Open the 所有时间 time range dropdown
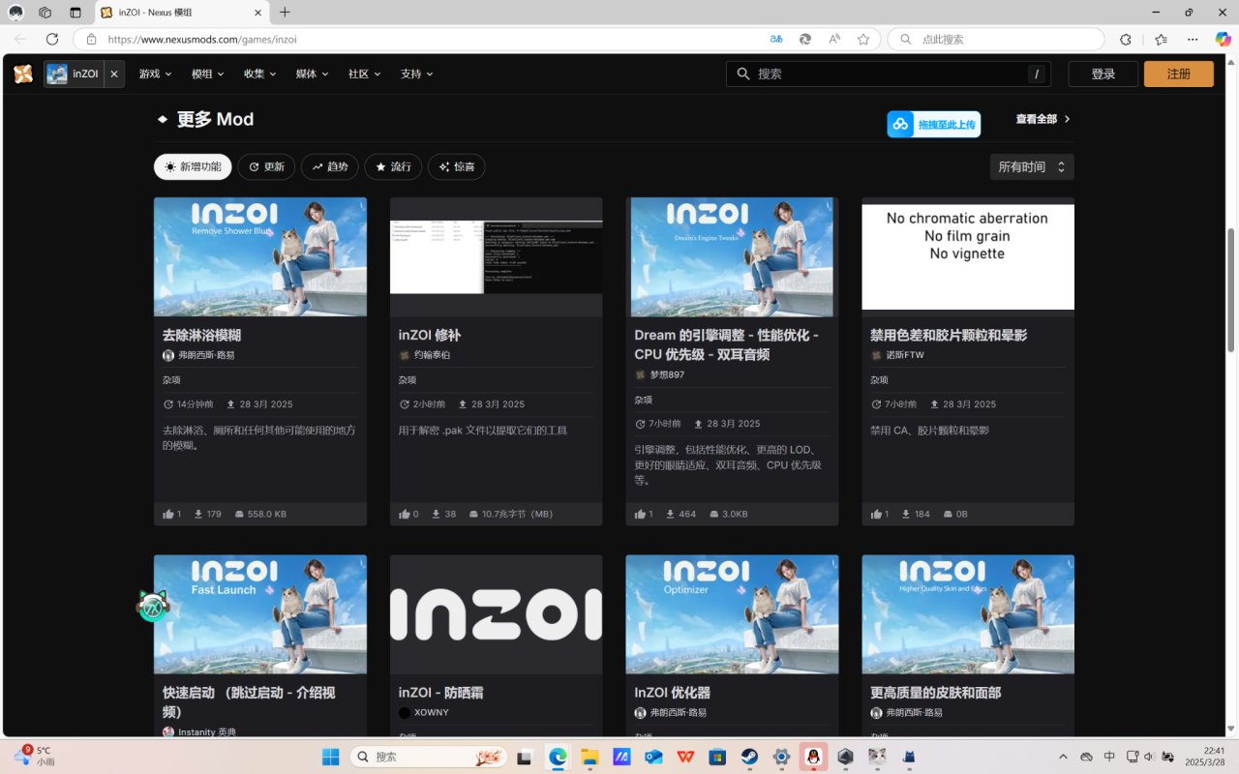 pyautogui.click(x=1032, y=166)
